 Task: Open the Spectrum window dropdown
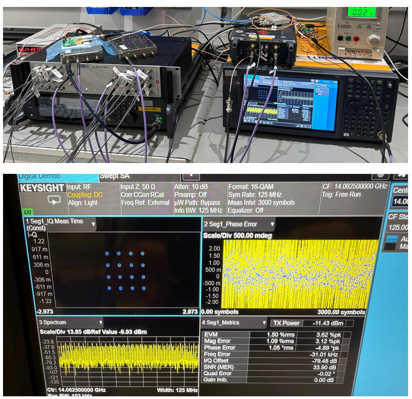coord(101,322)
